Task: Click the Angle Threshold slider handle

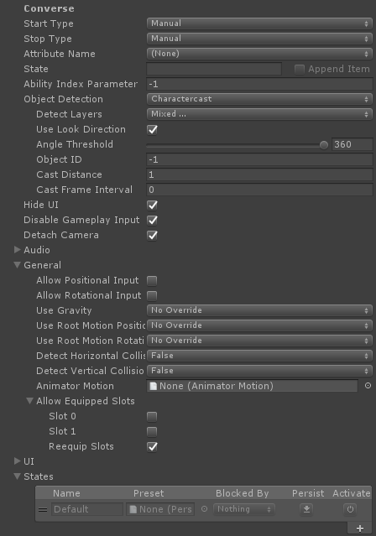Action: (x=324, y=145)
